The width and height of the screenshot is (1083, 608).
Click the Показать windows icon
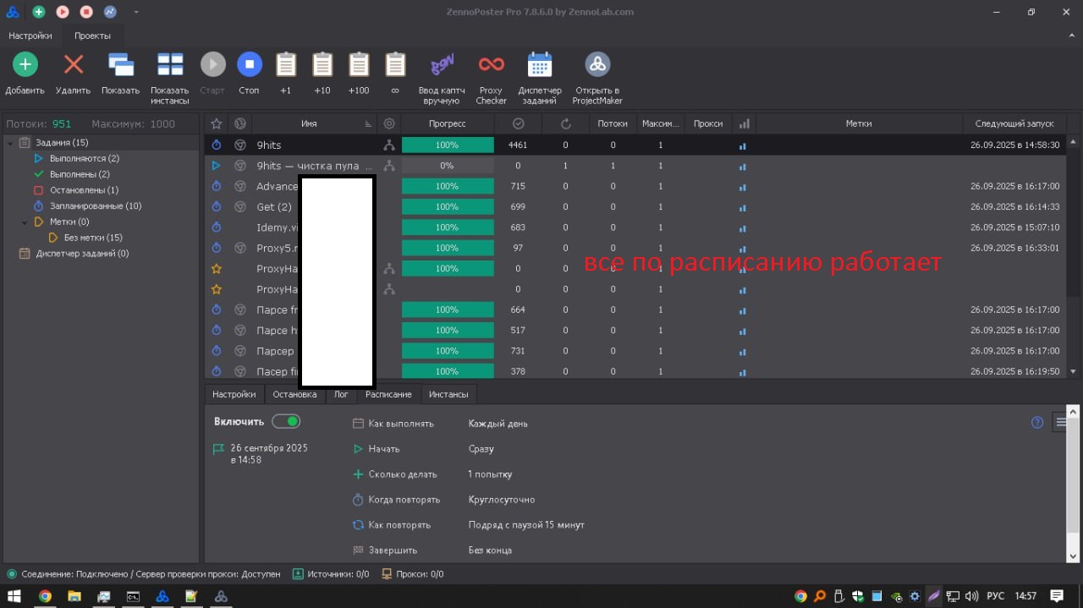click(x=121, y=64)
